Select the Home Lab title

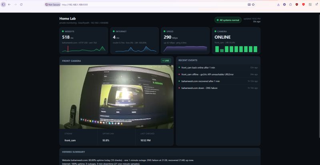tap(68, 18)
